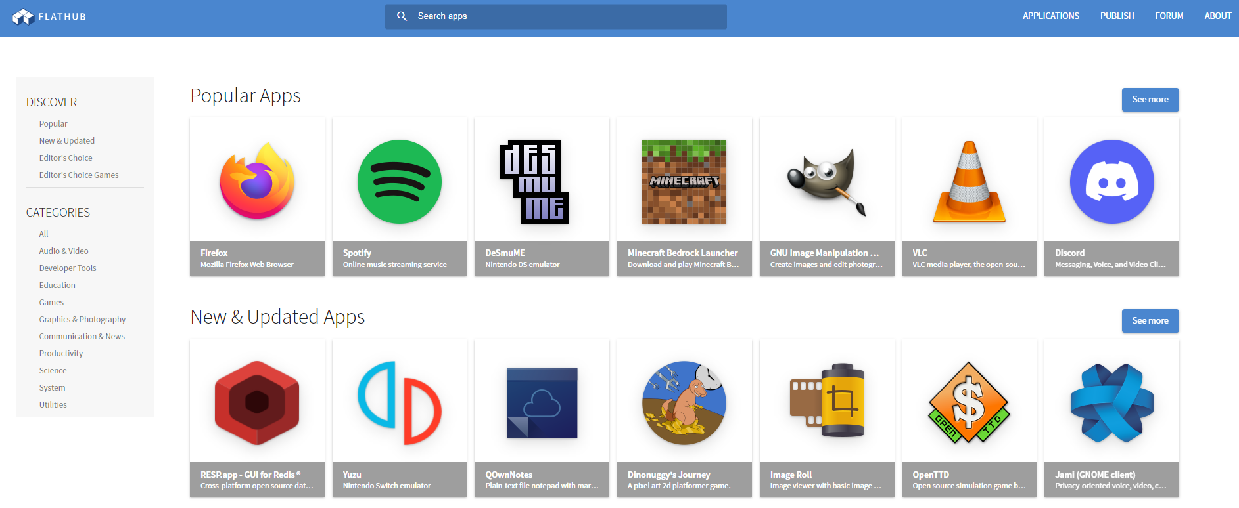Select the System category

(52, 387)
